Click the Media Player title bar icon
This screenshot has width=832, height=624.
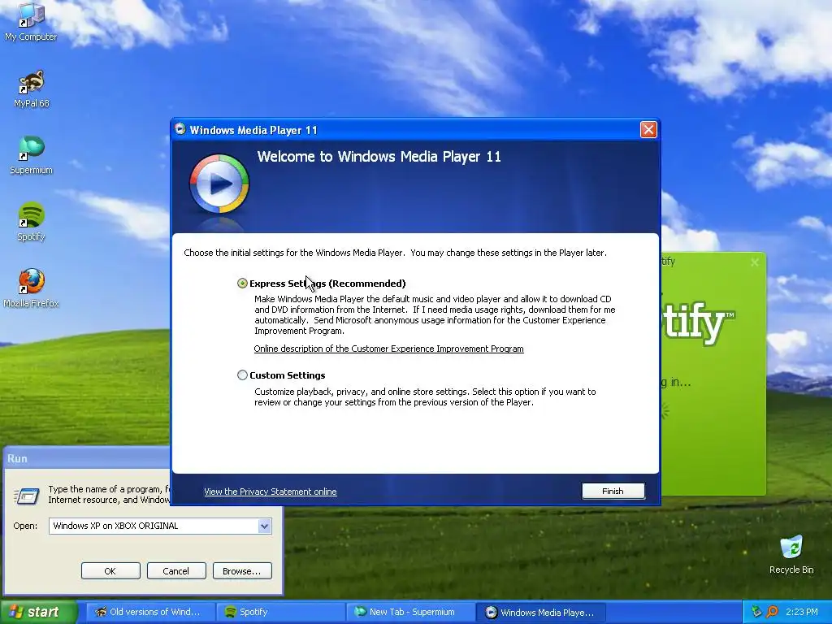pyautogui.click(x=180, y=129)
